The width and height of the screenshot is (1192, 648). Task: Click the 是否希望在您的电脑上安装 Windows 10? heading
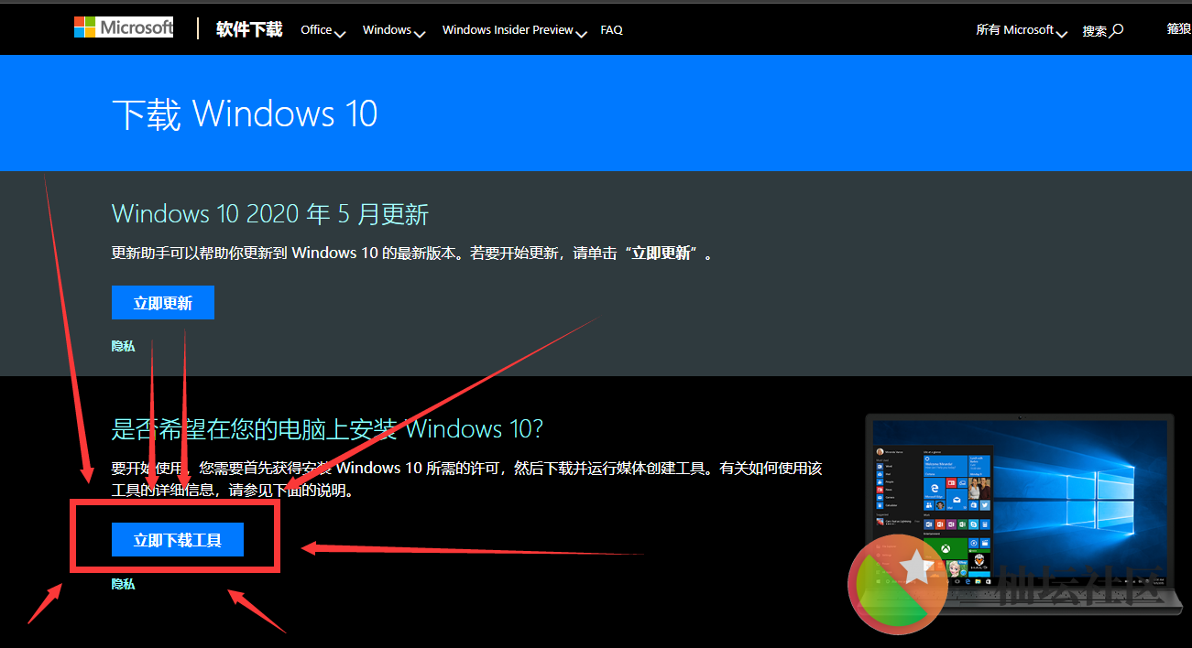pyautogui.click(x=327, y=428)
